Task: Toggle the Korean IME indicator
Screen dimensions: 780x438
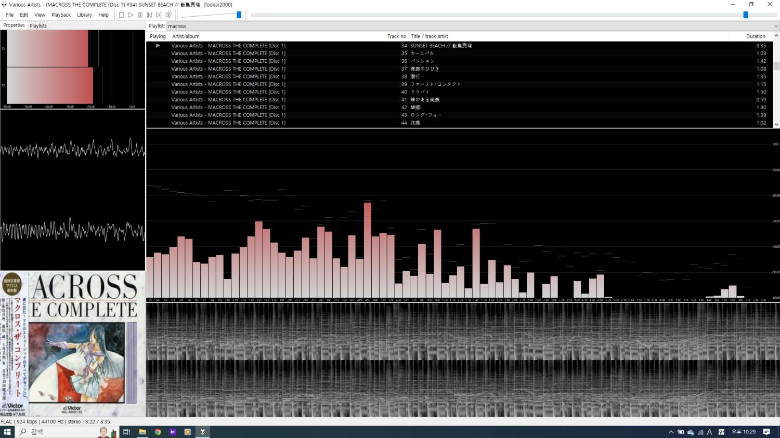Action: click(x=721, y=432)
